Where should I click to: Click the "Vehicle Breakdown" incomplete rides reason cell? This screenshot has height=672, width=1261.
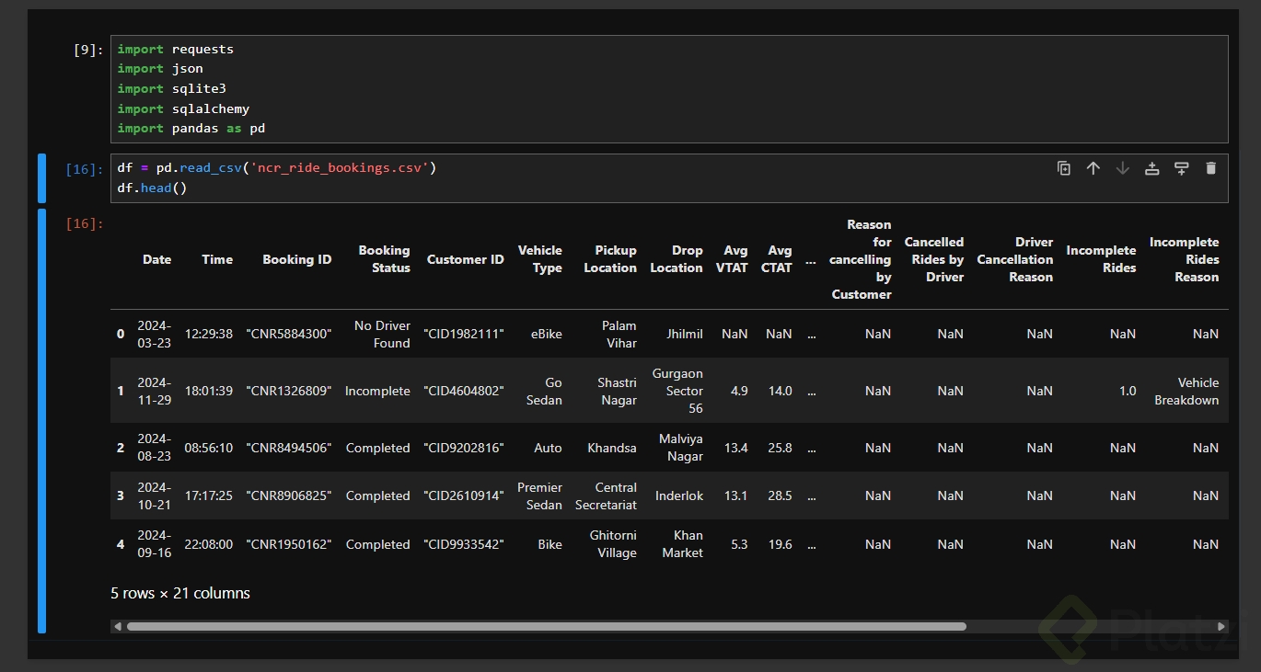click(1186, 392)
